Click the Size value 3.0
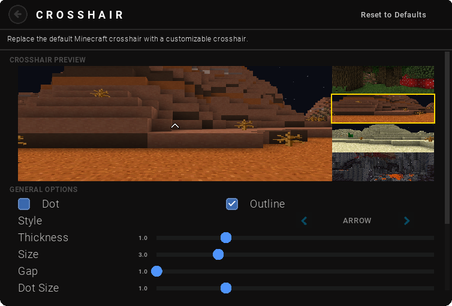Image resolution: width=452 pixels, height=306 pixels. [x=143, y=254]
